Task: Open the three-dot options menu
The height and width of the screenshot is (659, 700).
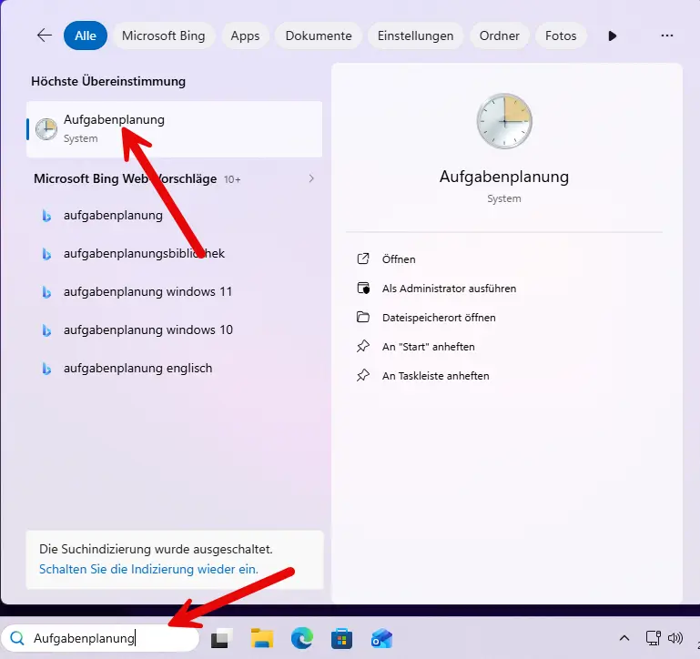Action: 667,35
